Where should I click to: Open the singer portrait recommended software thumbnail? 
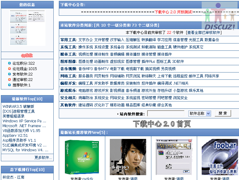coord(128,157)
